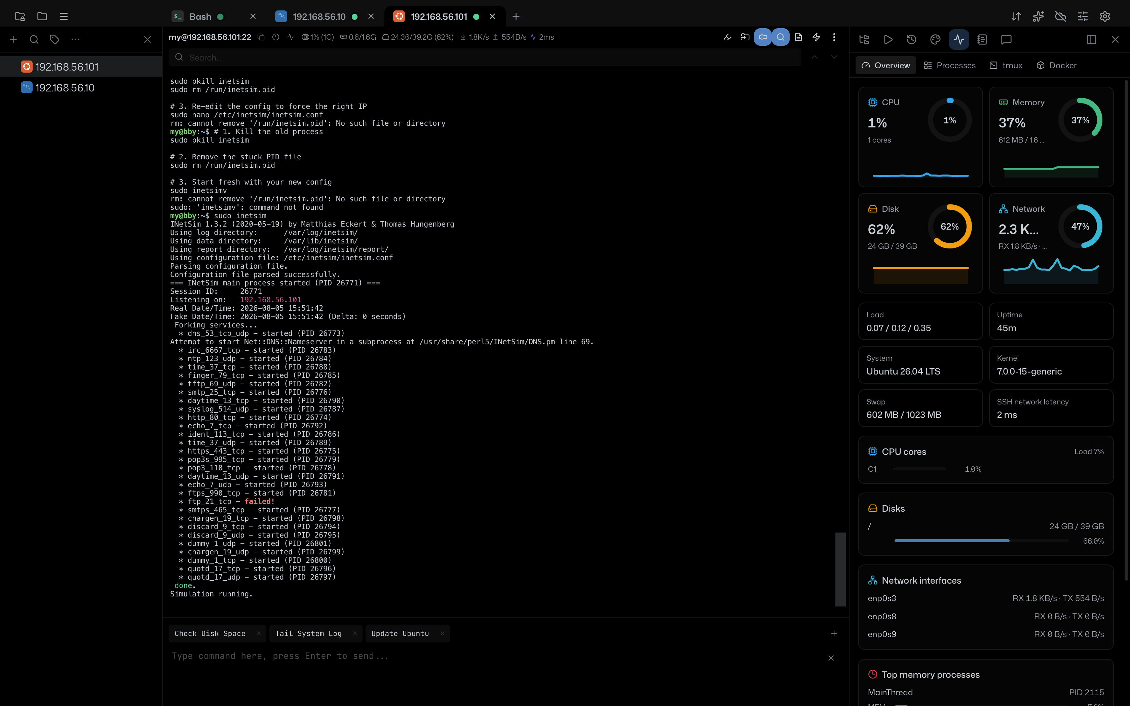Open the file tree panel icon
The image size is (1130, 706).
coord(864,40)
